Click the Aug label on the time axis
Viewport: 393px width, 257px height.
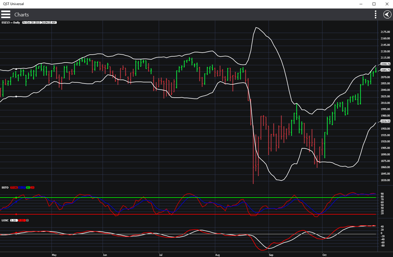217,255
